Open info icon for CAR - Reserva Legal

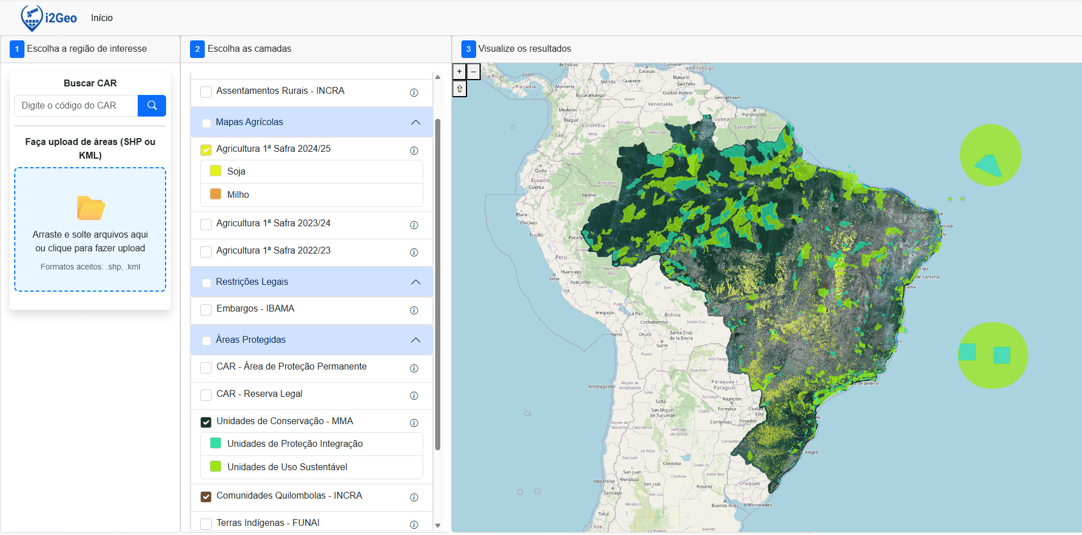414,396
